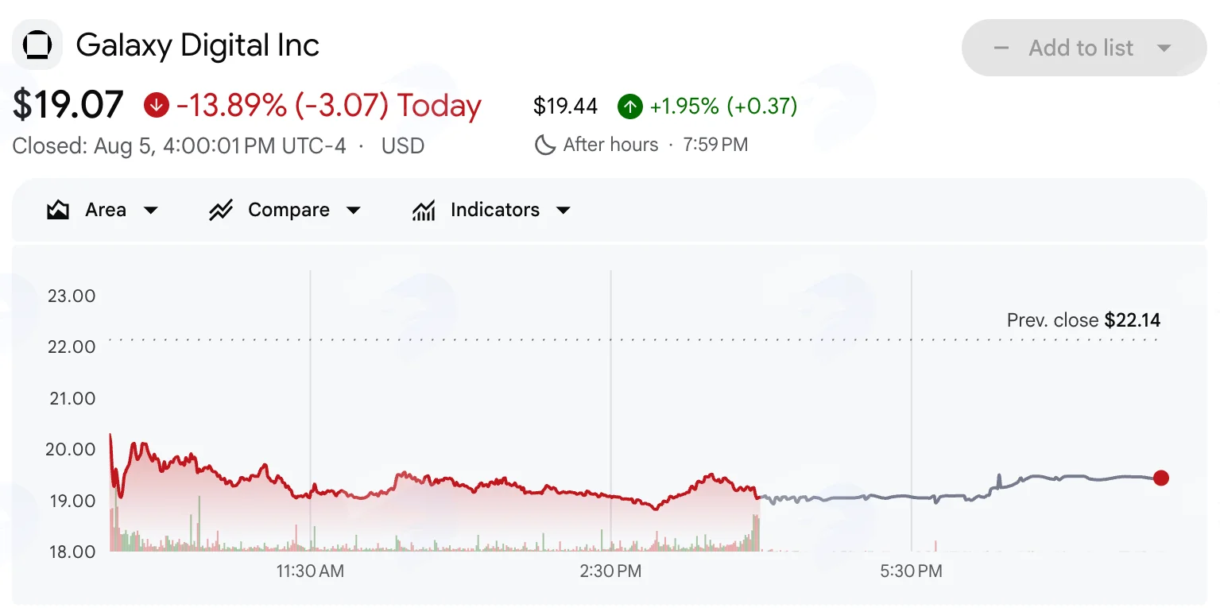
Task: Click the Galaxy Digital company logo icon
Action: [37, 45]
